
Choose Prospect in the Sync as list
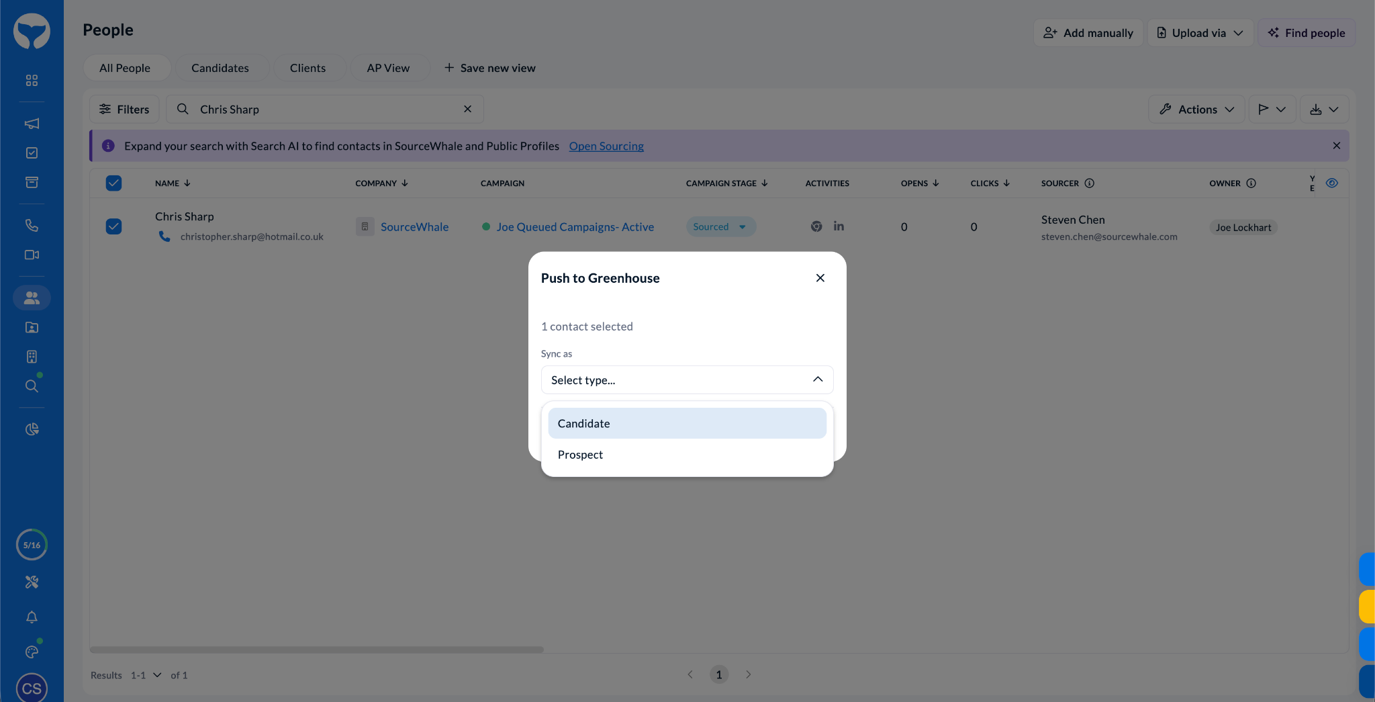[x=687, y=455]
